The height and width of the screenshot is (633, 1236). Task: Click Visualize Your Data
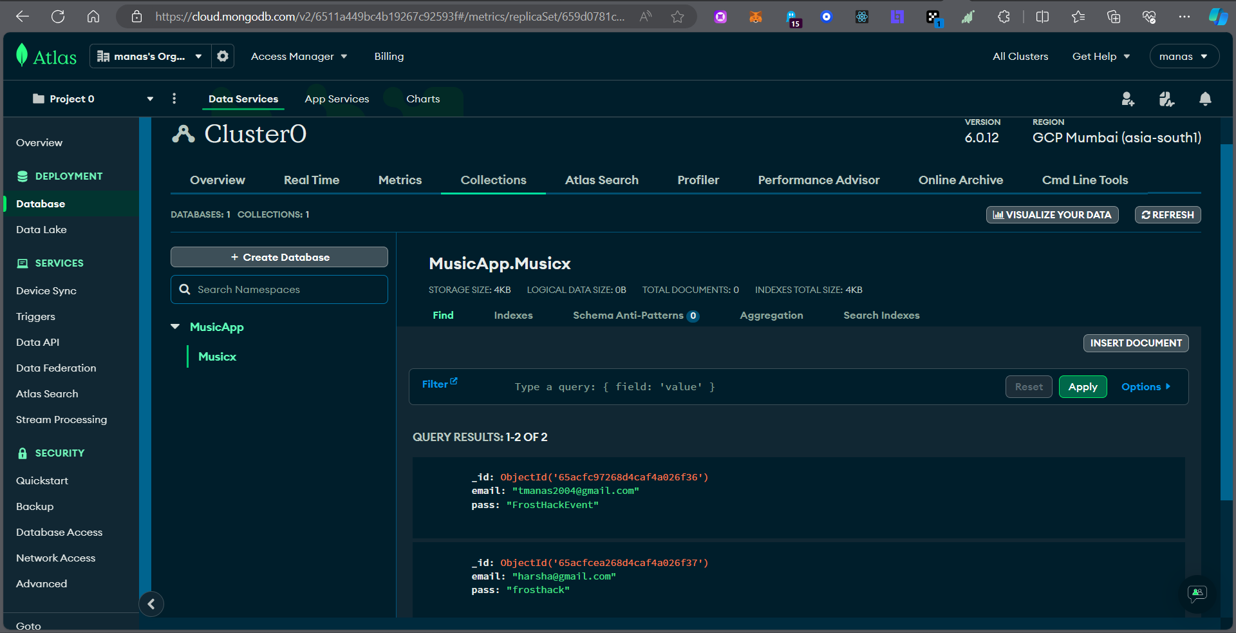point(1052,214)
